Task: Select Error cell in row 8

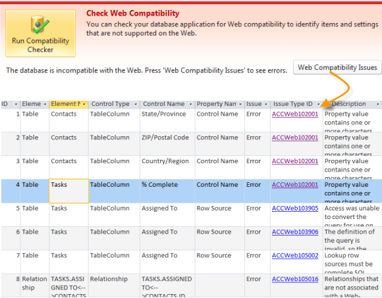Action: pyautogui.click(x=258, y=285)
